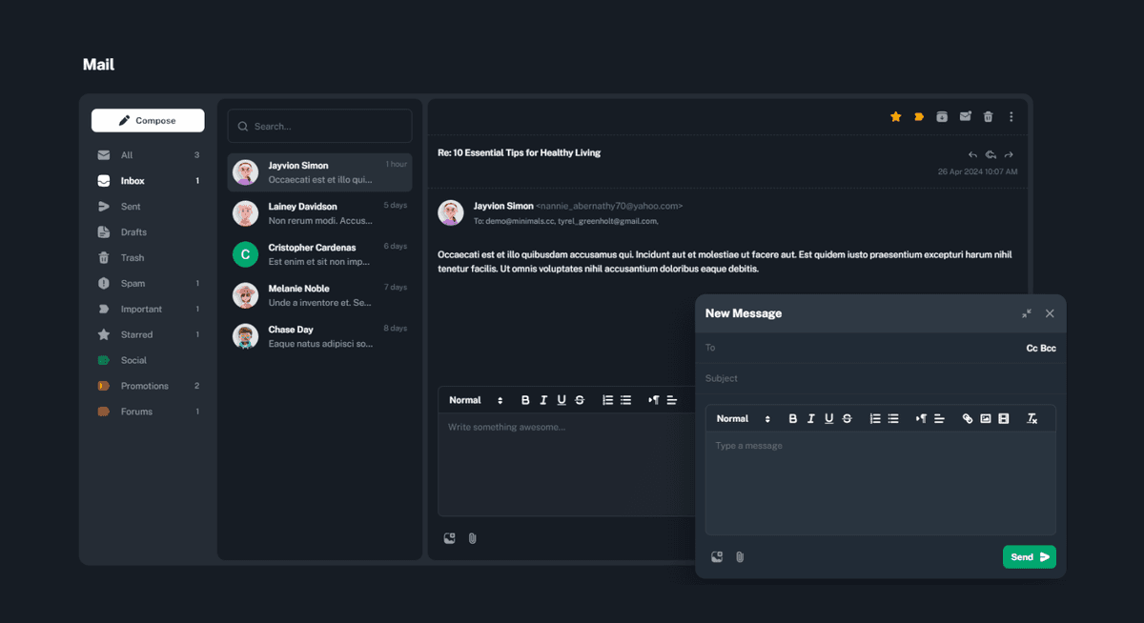Click Jayvion Simon's avatar in email header
The height and width of the screenshot is (623, 1144).
[450, 212]
